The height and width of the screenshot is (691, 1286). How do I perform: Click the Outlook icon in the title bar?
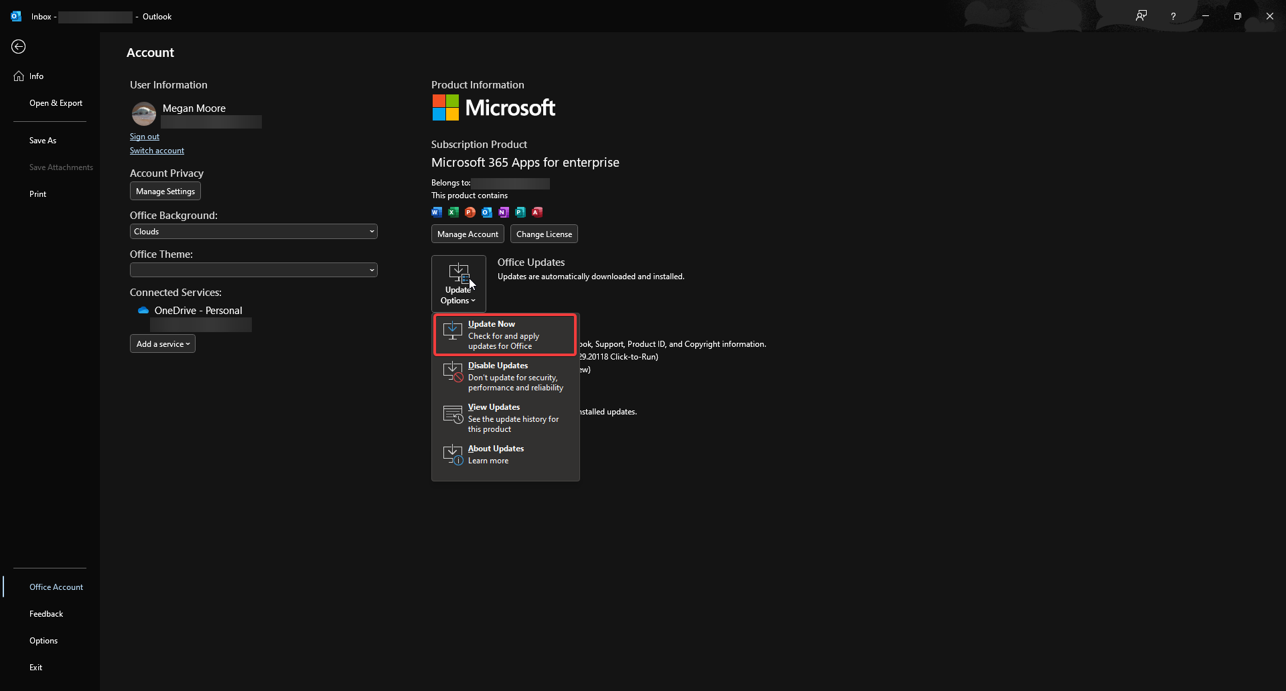[x=16, y=16]
